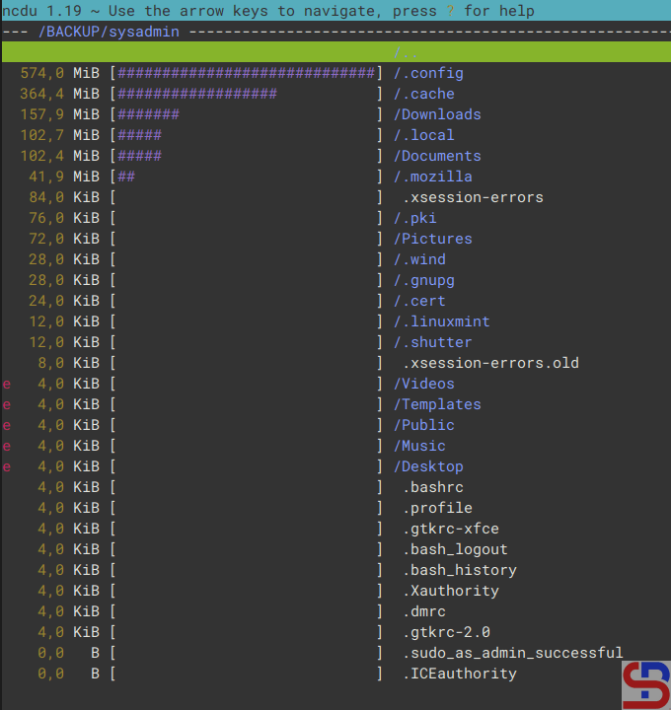Select the /.mozilla directory

click(x=432, y=177)
